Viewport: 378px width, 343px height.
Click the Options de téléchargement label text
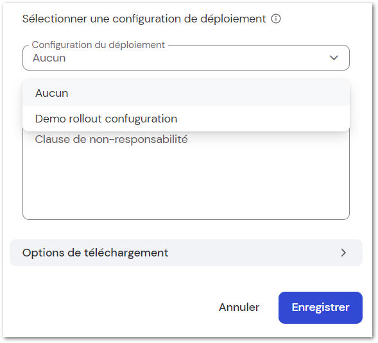pos(95,253)
